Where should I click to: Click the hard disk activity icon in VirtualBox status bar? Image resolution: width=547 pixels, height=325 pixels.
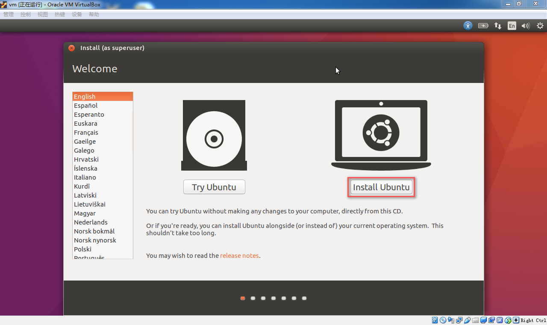click(x=435, y=320)
